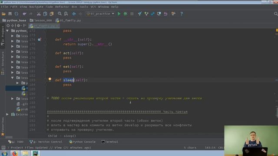
Task: Open the Refactor menu
Action: pyautogui.click(x=62, y=7)
